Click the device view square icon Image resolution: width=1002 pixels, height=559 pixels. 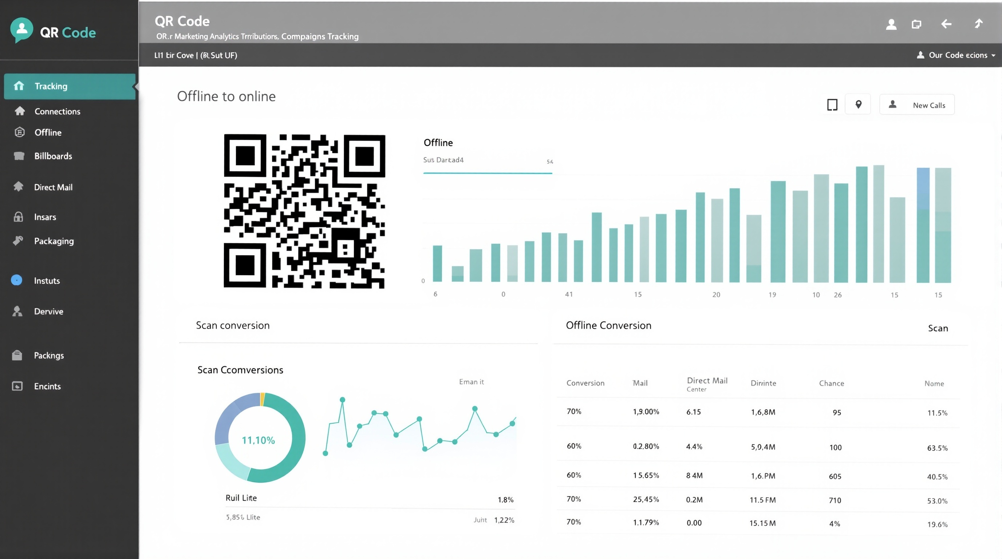click(832, 104)
